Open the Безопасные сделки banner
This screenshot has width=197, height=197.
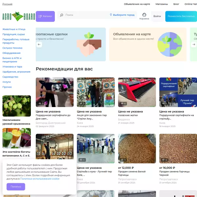(71, 44)
